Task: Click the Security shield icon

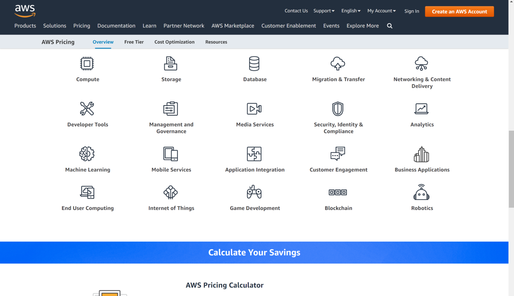Action: coord(338,109)
